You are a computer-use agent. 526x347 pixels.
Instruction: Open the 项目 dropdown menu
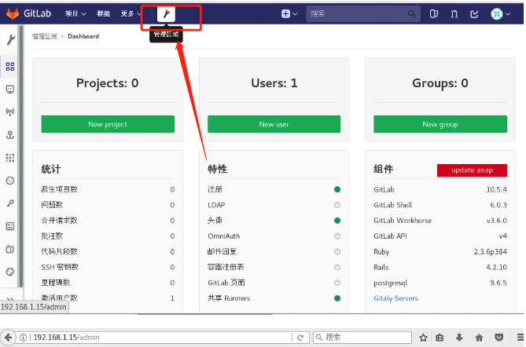(x=75, y=13)
